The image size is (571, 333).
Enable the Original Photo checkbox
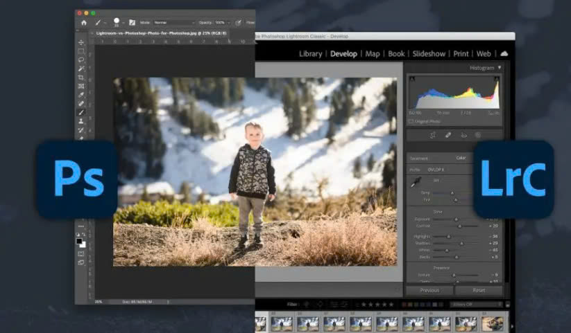pyautogui.click(x=411, y=121)
